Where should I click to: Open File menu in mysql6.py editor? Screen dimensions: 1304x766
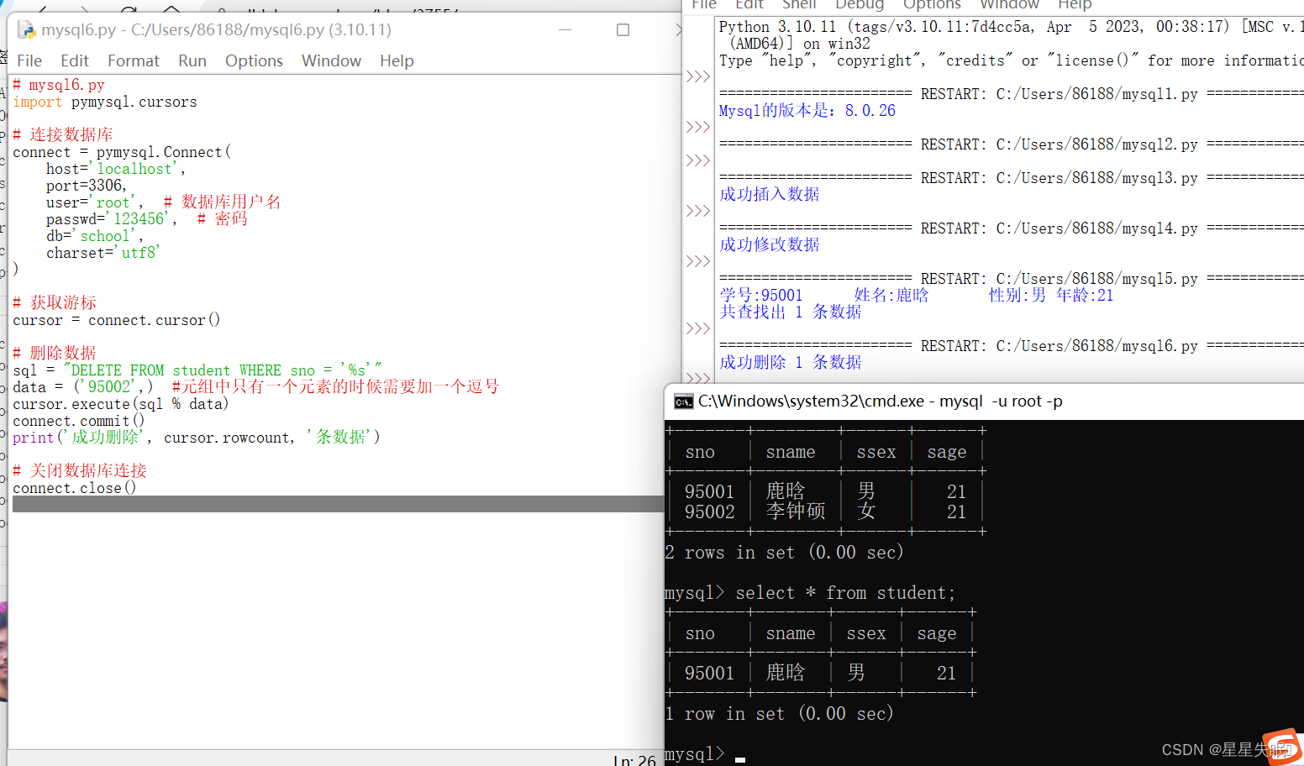coord(29,60)
